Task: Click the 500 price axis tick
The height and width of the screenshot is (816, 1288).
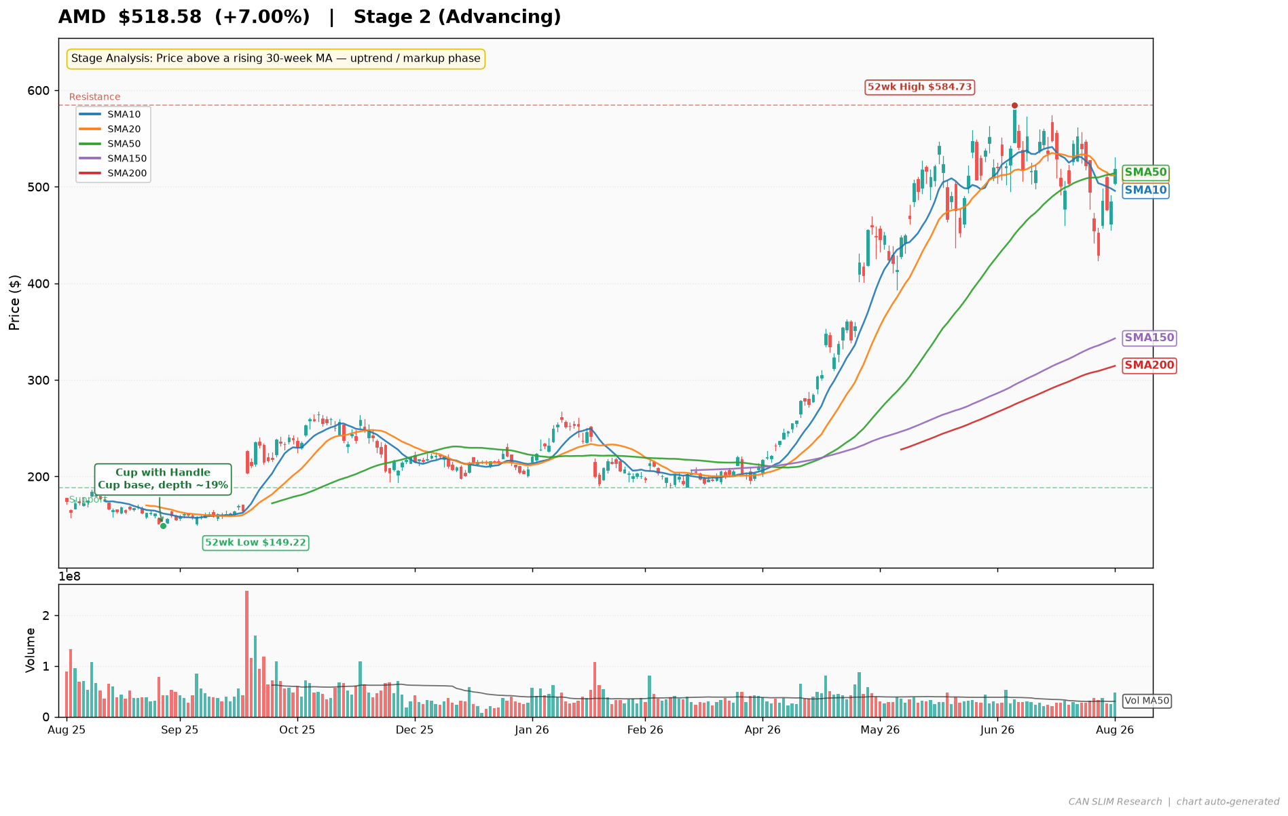Action: (39, 187)
